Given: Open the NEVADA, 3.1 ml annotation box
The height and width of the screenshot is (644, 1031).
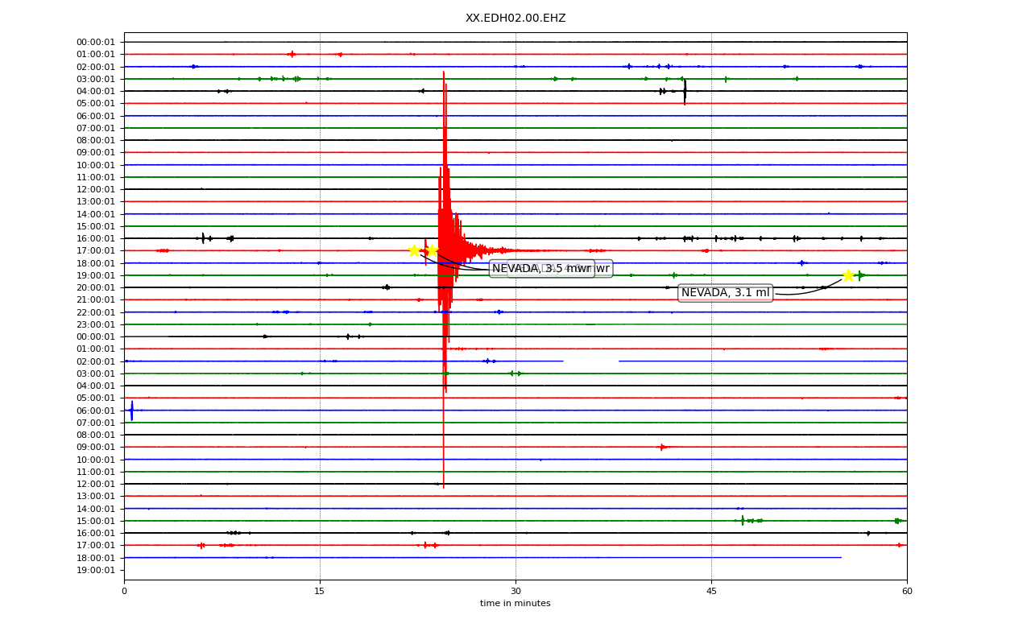Looking at the screenshot, I should pyautogui.click(x=725, y=293).
